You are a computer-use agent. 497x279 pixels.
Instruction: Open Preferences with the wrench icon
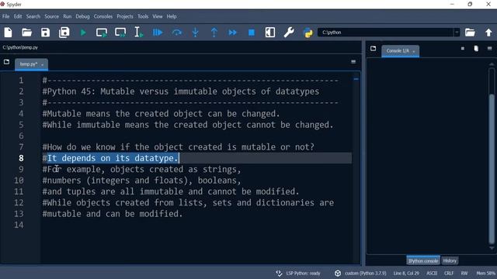click(x=289, y=33)
